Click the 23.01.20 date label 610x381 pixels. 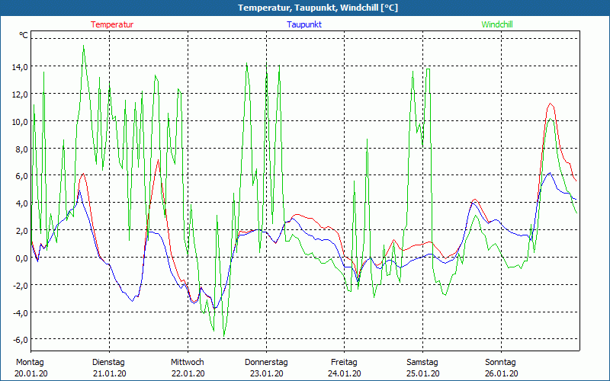(x=266, y=373)
